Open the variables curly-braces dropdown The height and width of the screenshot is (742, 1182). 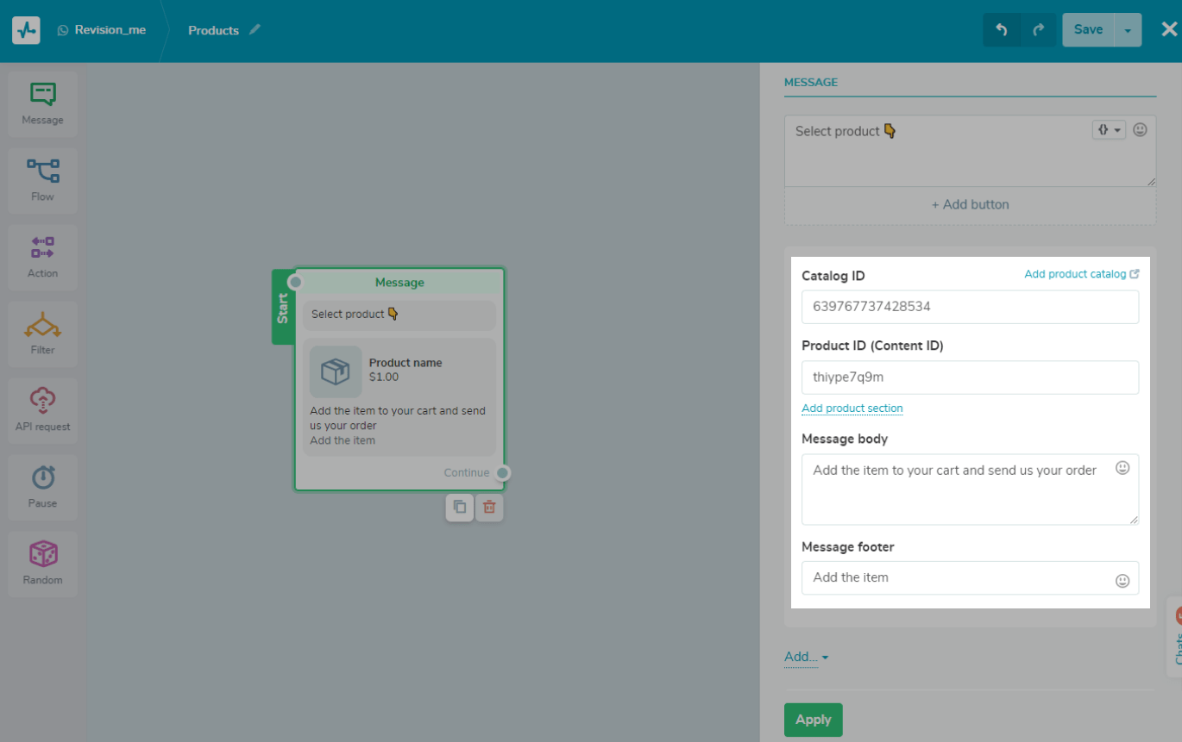1109,130
